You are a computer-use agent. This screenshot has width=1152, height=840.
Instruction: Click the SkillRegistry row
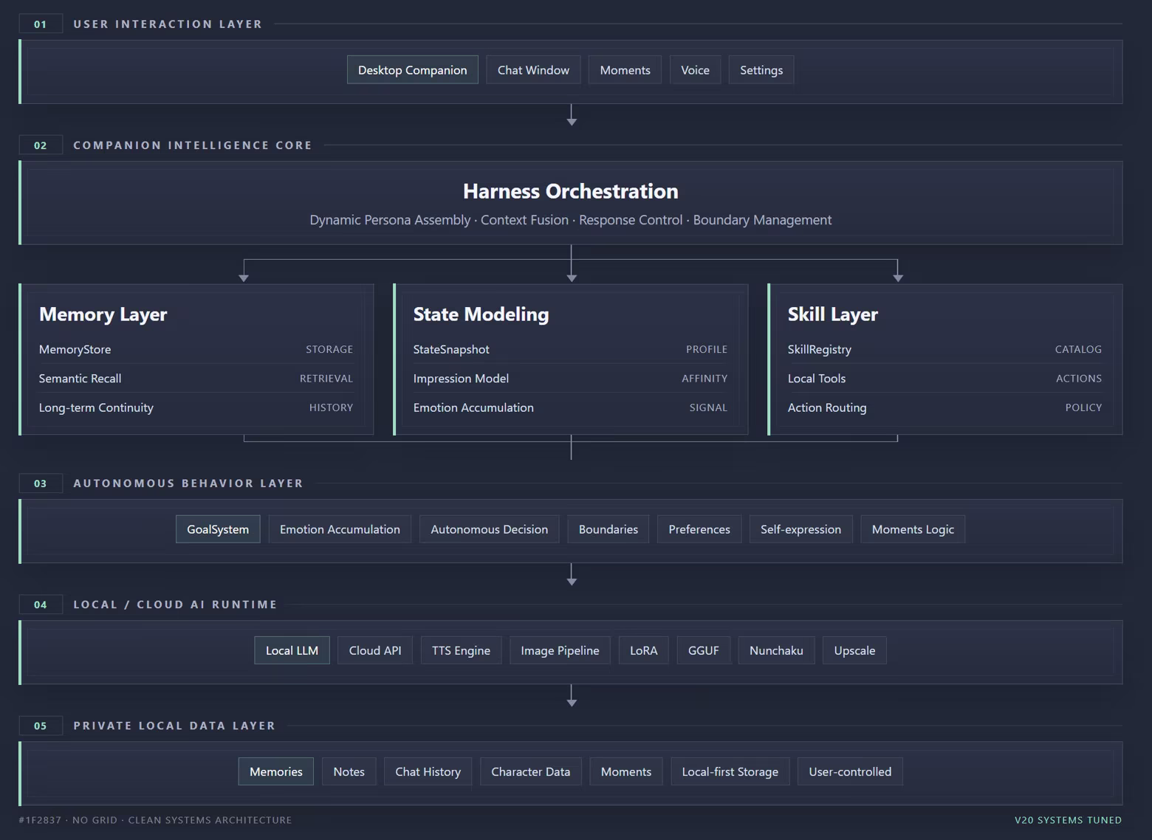[944, 349]
